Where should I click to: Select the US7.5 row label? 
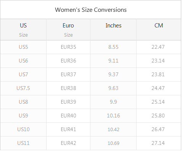coord(23,88)
